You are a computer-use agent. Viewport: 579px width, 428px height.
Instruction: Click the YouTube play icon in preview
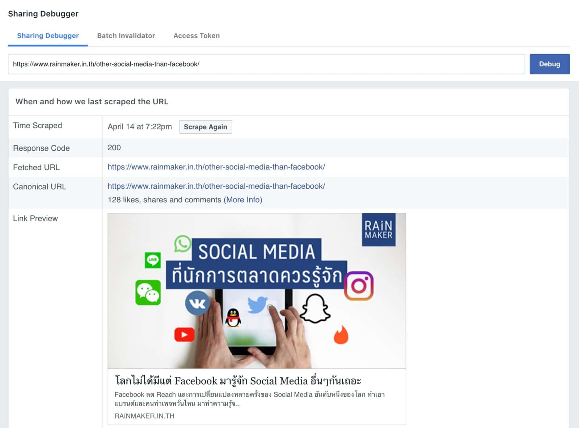[x=184, y=335]
